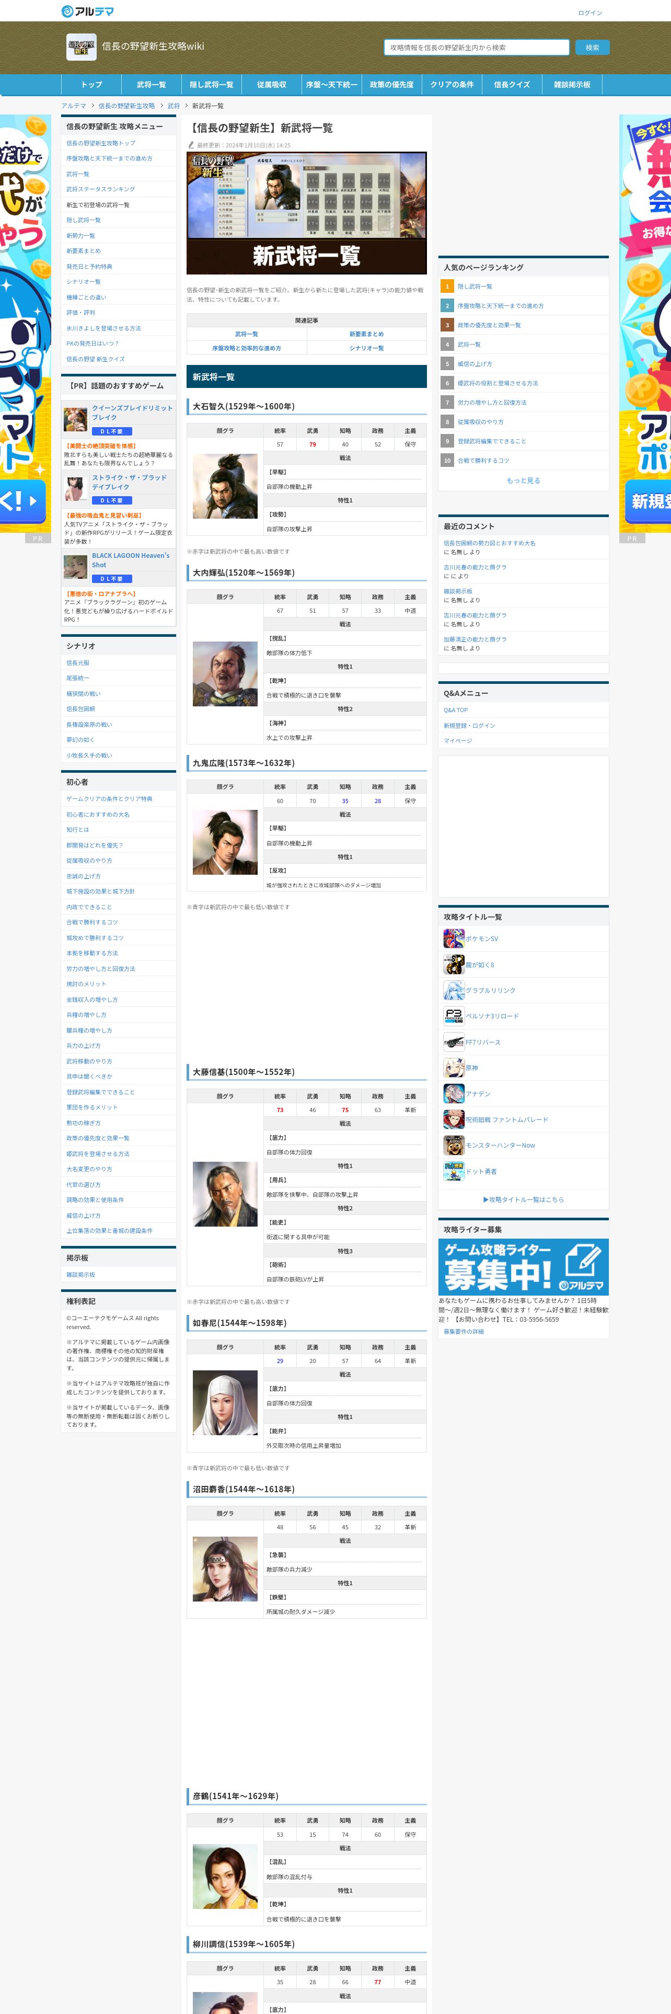Open 桶狭間の戦い scenario link

(x=84, y=693)
